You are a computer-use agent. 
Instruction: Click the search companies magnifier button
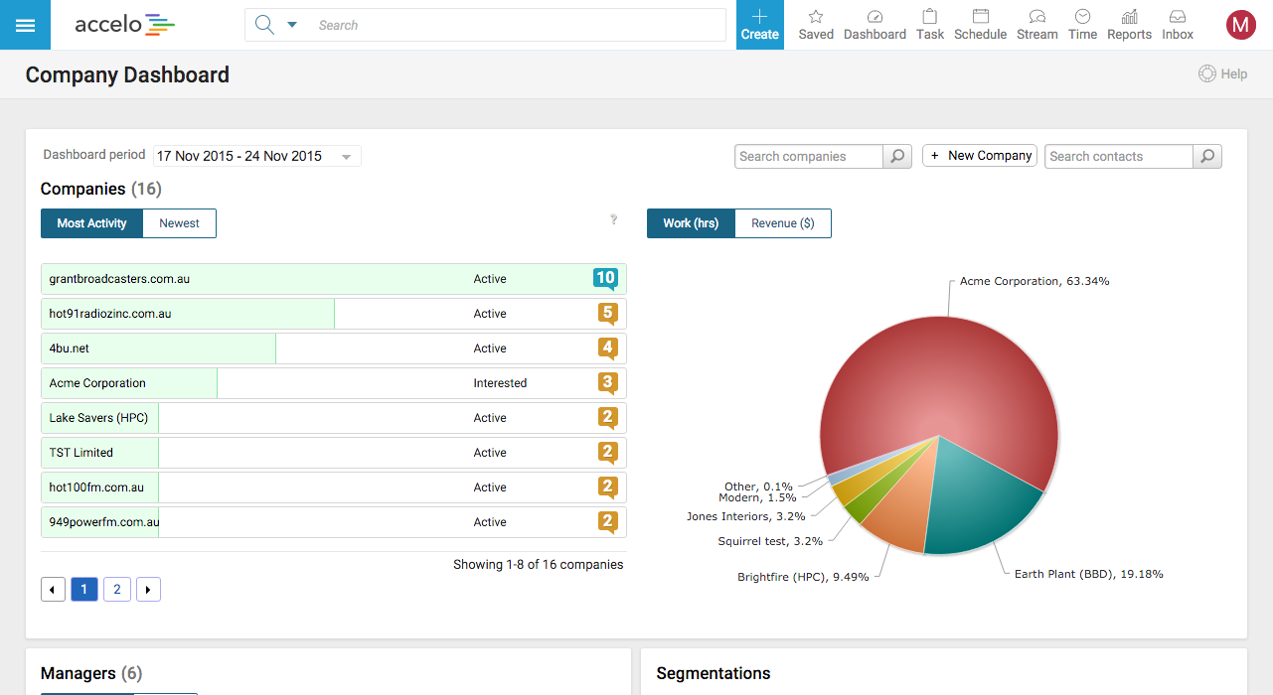pos(897,156)
